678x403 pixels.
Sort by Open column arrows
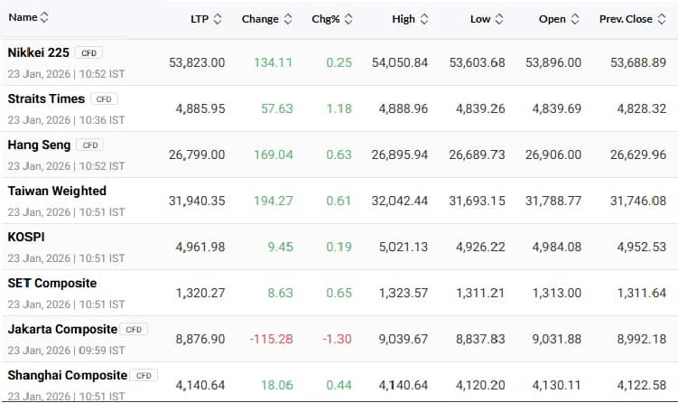point(575,19)
